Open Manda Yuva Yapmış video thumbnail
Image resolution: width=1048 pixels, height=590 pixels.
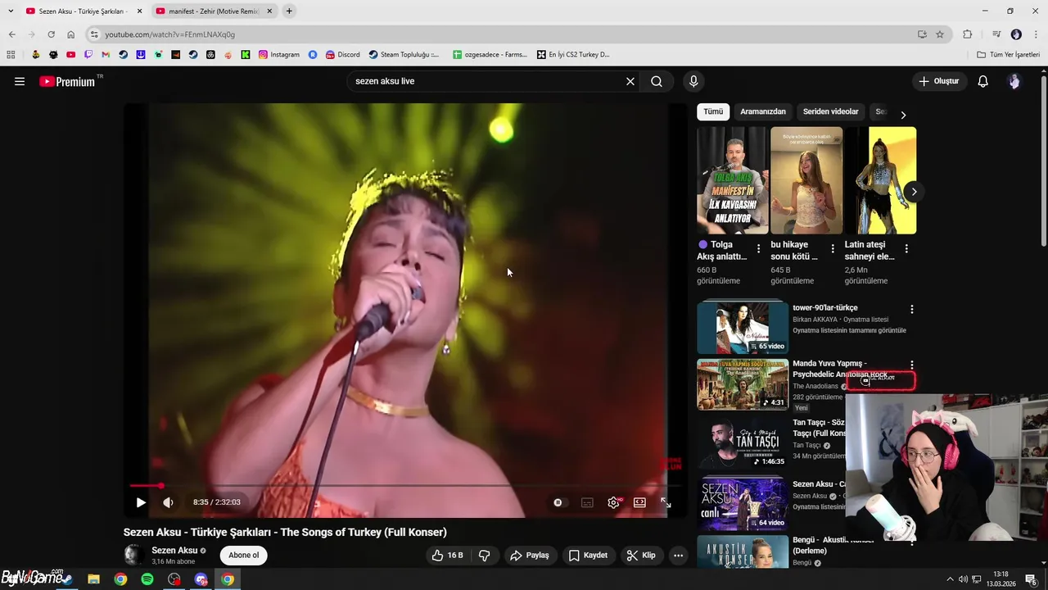743,384
